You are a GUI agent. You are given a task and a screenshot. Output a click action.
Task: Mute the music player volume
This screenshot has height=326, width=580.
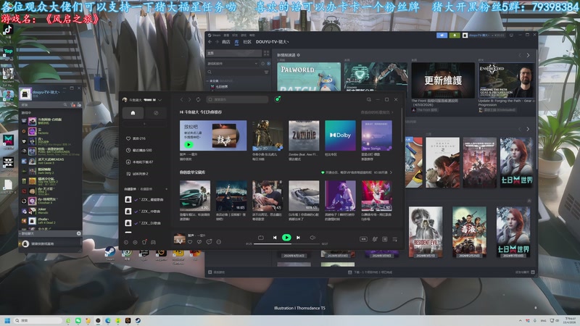click(x=312, y=238)
